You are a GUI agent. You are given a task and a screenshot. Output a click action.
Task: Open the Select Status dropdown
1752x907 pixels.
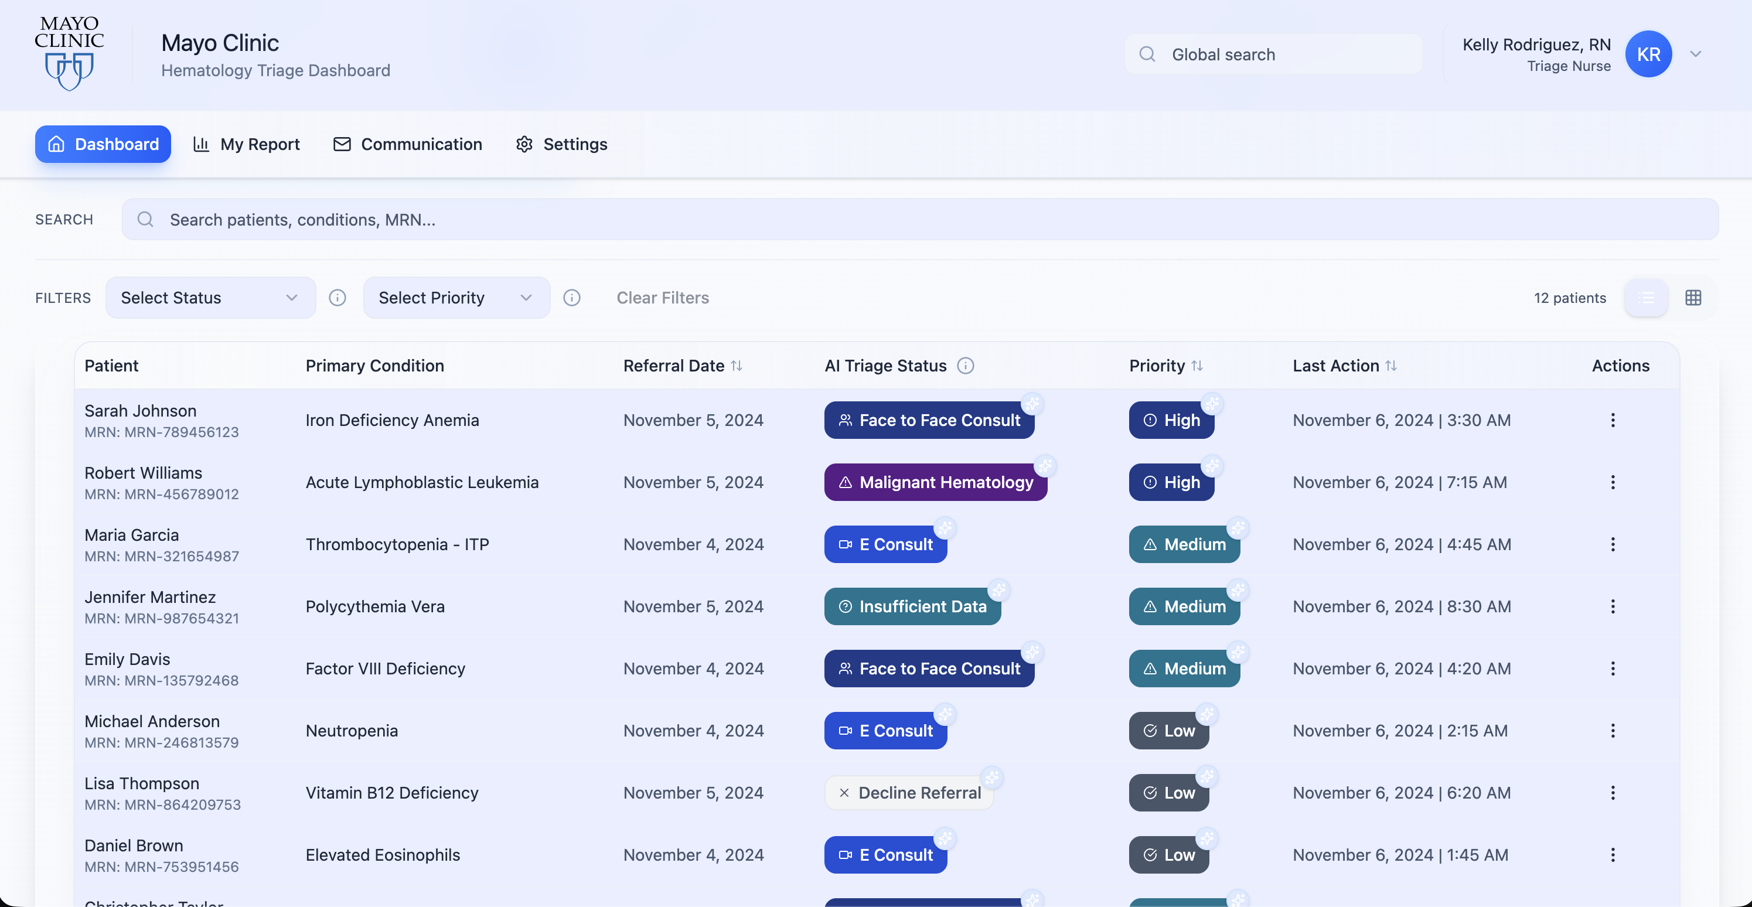[x=210, y=298]
